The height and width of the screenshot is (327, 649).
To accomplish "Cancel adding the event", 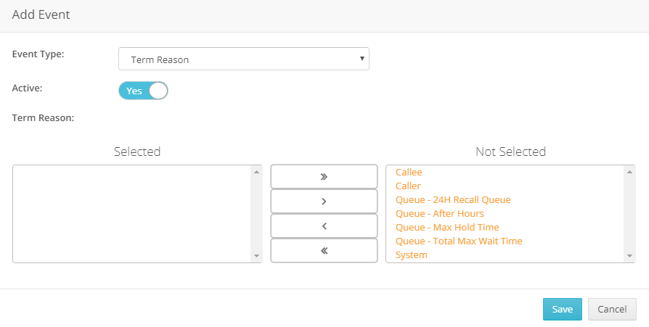I will [611, 309].
